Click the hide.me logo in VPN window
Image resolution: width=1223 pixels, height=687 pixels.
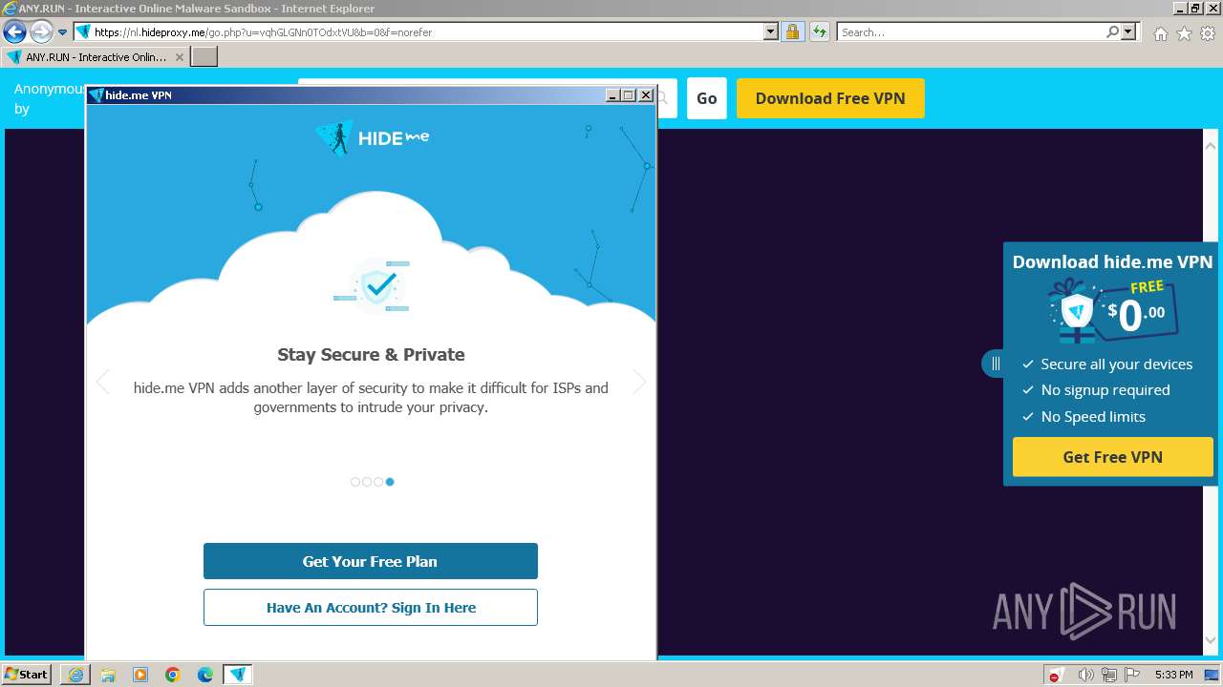tap(372, 138)
